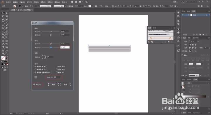Screen dimensions: 211x115
Task: Open the stroke weight dropdown in control bar
Action: [38, 6]
